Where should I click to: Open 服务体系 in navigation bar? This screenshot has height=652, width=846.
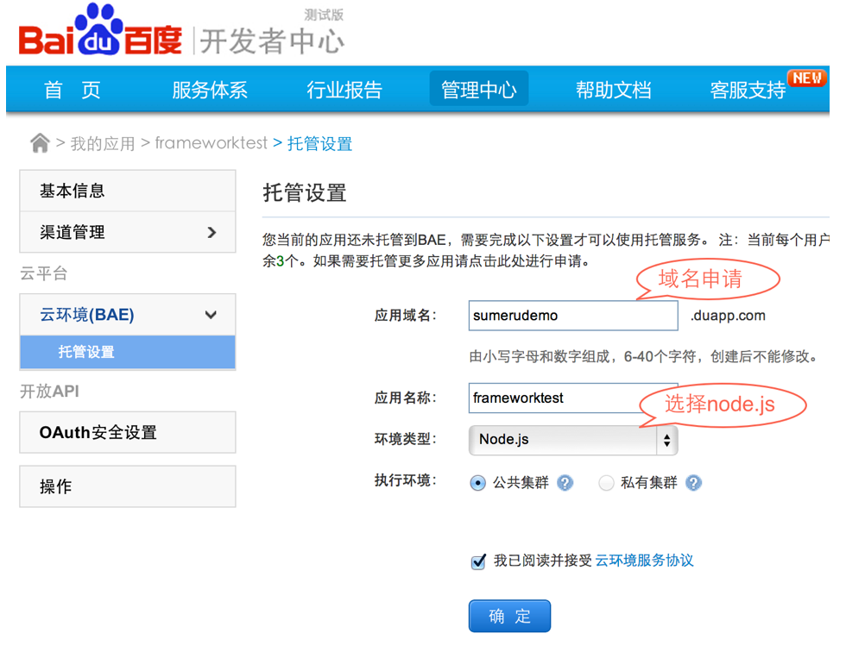pos(209,90)
